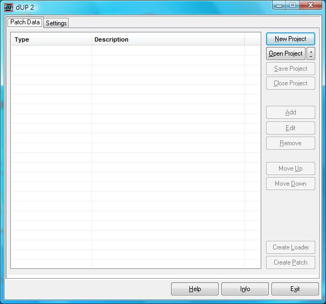Switch to the Patch Data tab
326x304 pixels.
click(x=25, y=22)
